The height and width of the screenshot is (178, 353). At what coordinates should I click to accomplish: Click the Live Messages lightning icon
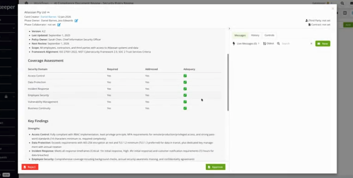[234, 43]
